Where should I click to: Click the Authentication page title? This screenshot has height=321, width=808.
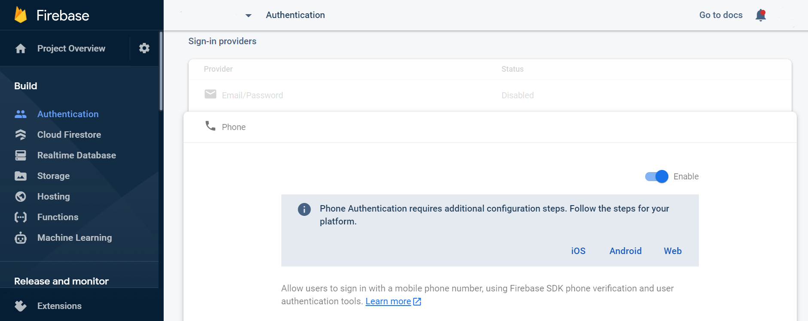[295, 15]
